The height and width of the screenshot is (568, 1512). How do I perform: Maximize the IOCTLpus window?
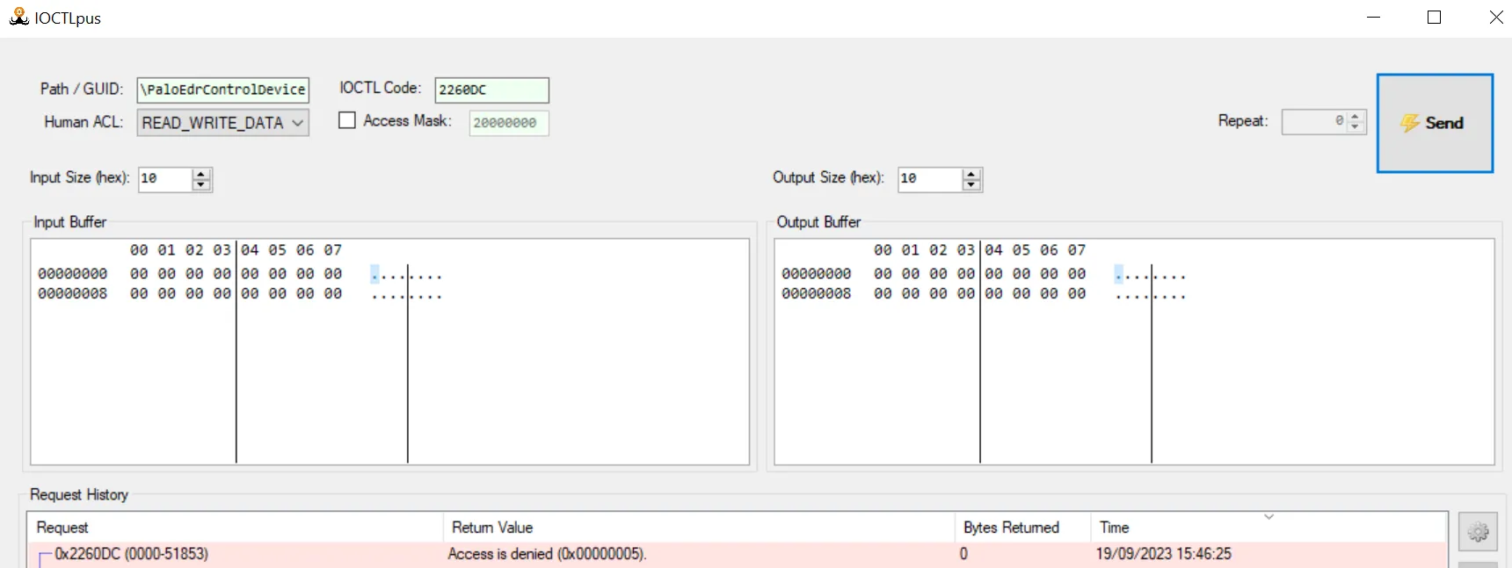click(1434, 18)
